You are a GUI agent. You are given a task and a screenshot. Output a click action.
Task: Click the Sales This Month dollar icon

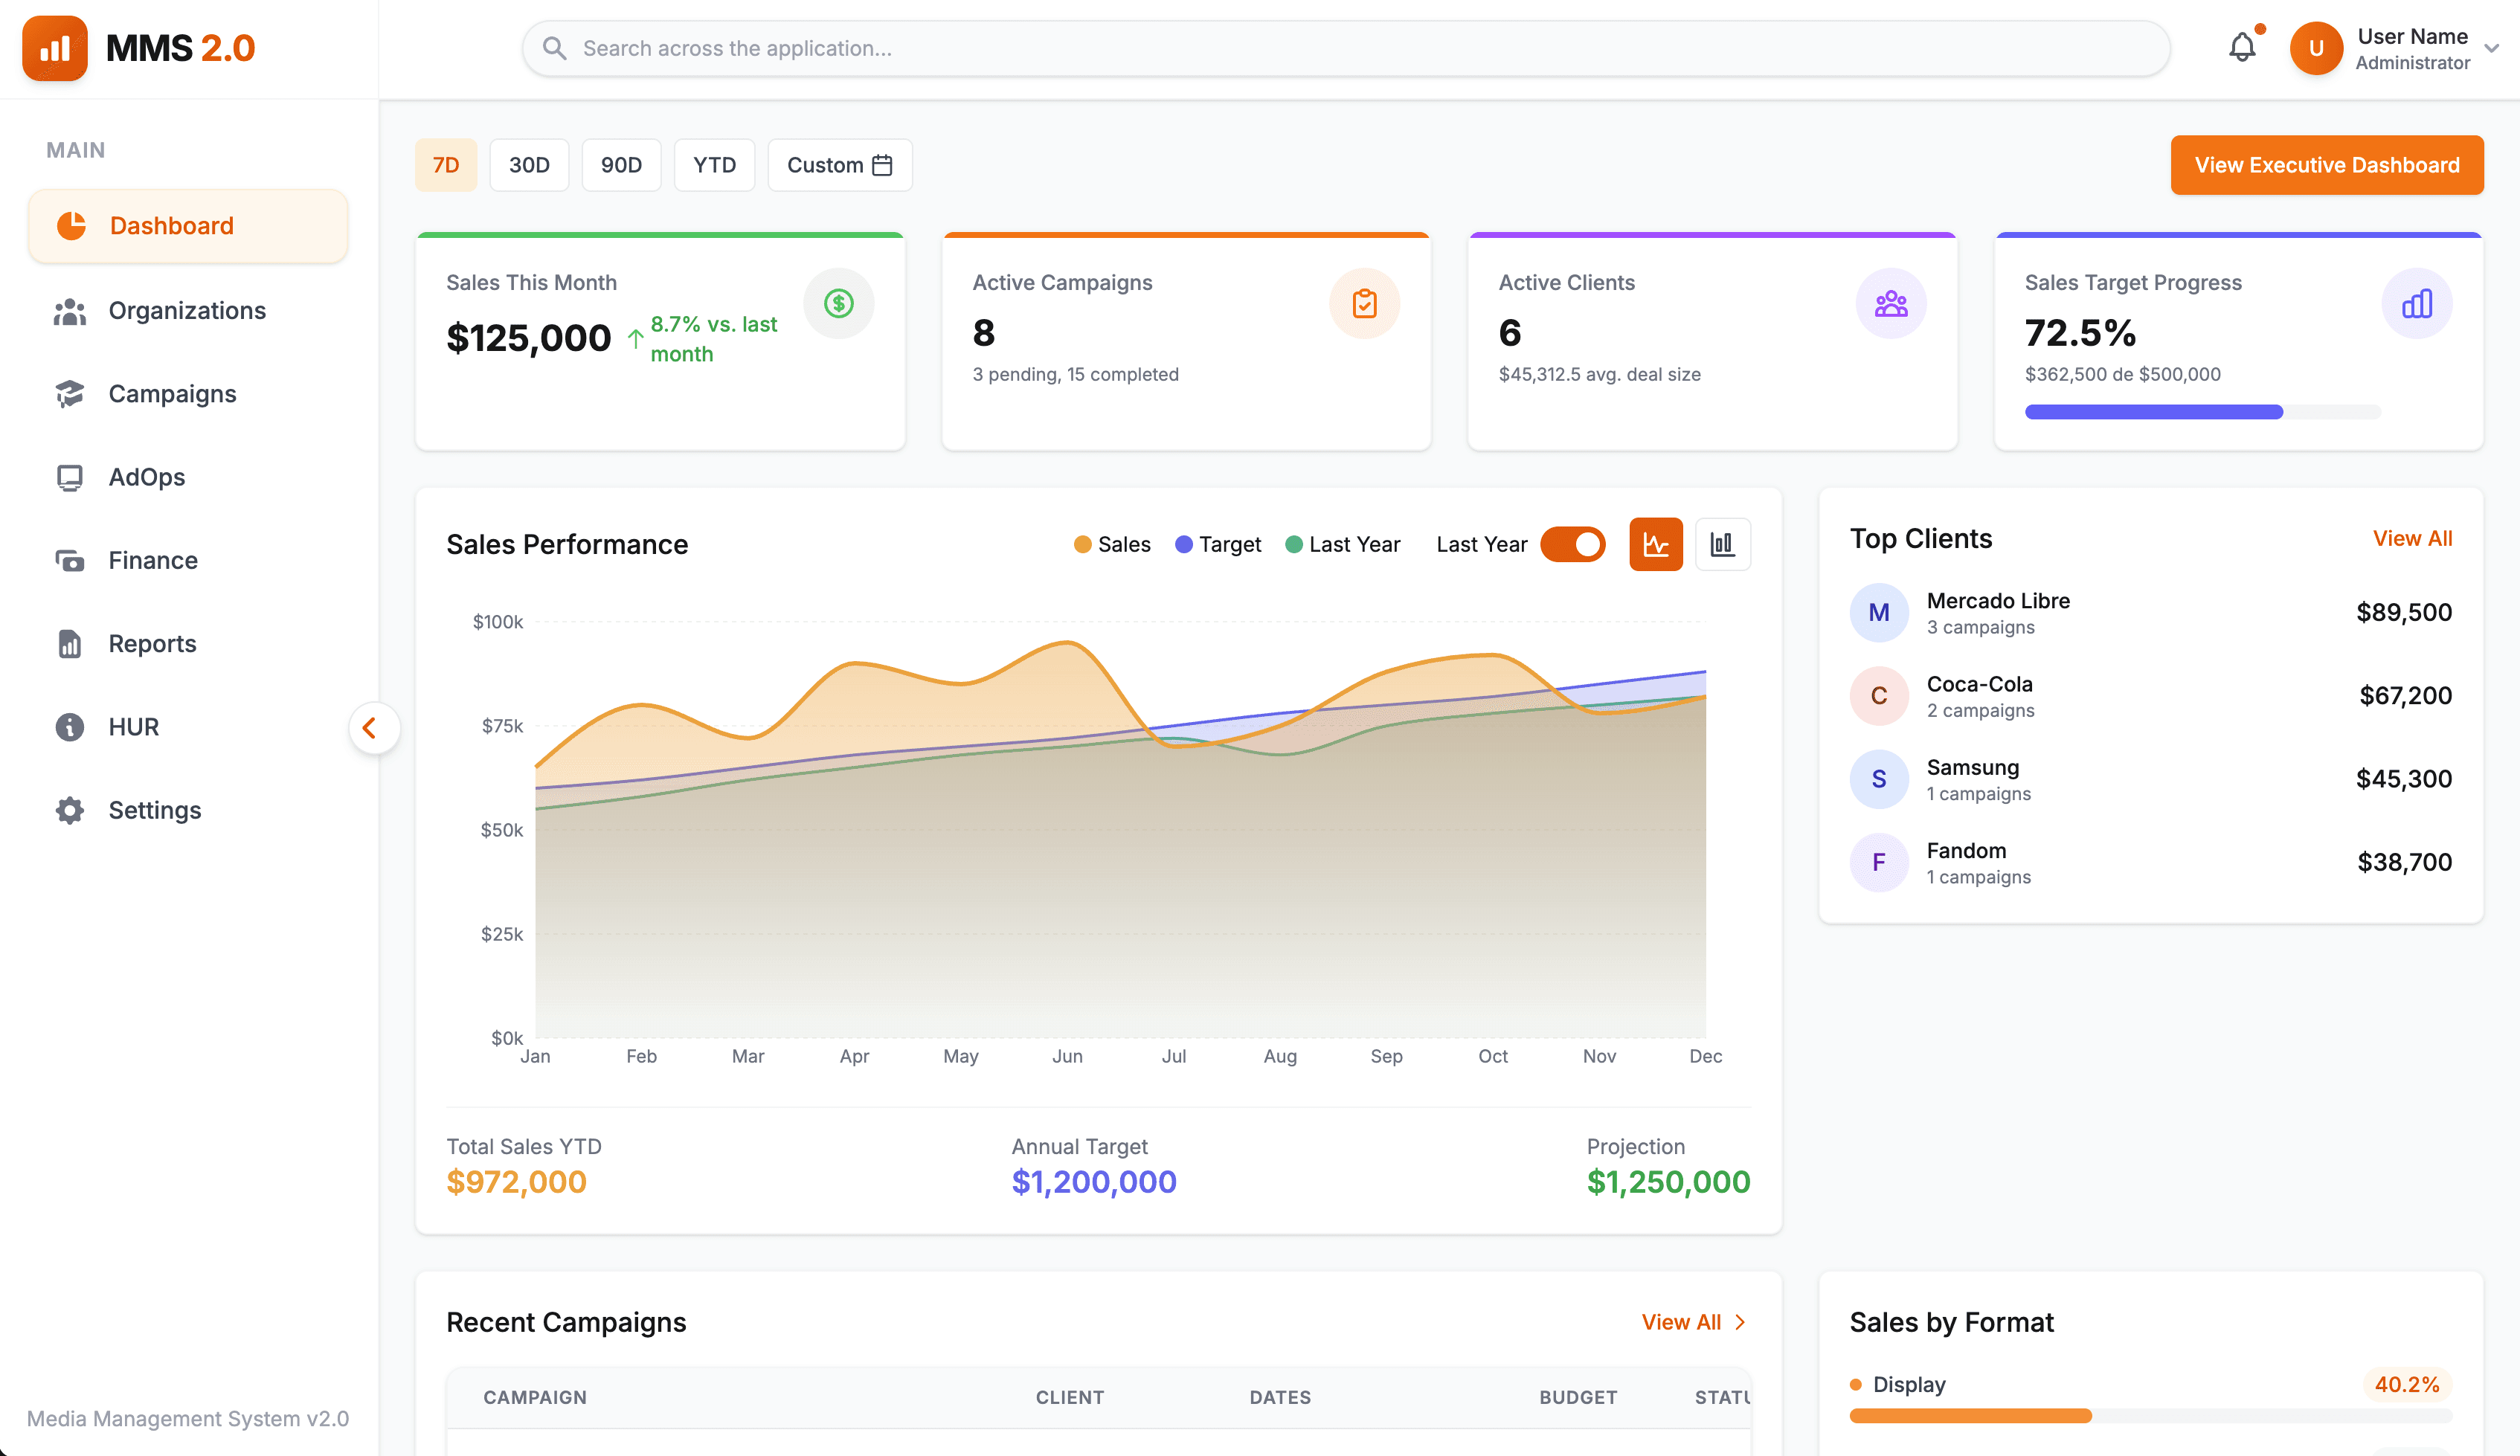point(838,303)
